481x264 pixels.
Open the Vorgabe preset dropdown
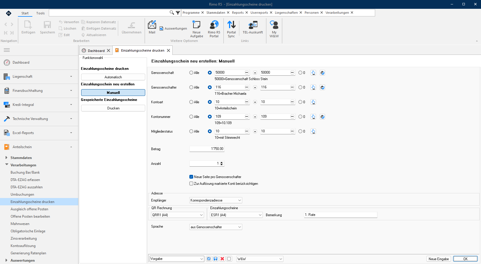[177, 259]
